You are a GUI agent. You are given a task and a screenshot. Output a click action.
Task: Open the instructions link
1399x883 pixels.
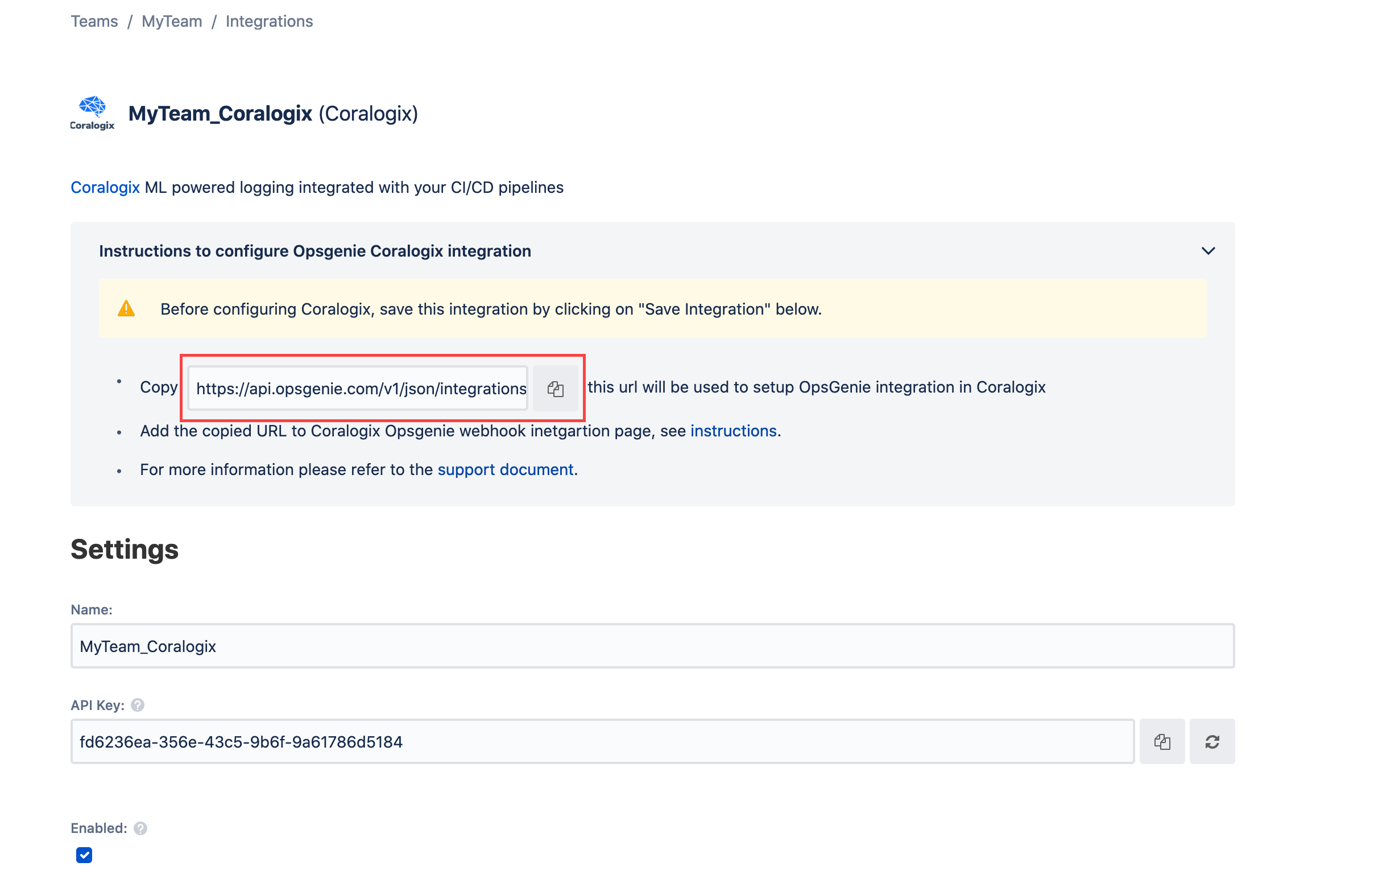coord(733,431)
